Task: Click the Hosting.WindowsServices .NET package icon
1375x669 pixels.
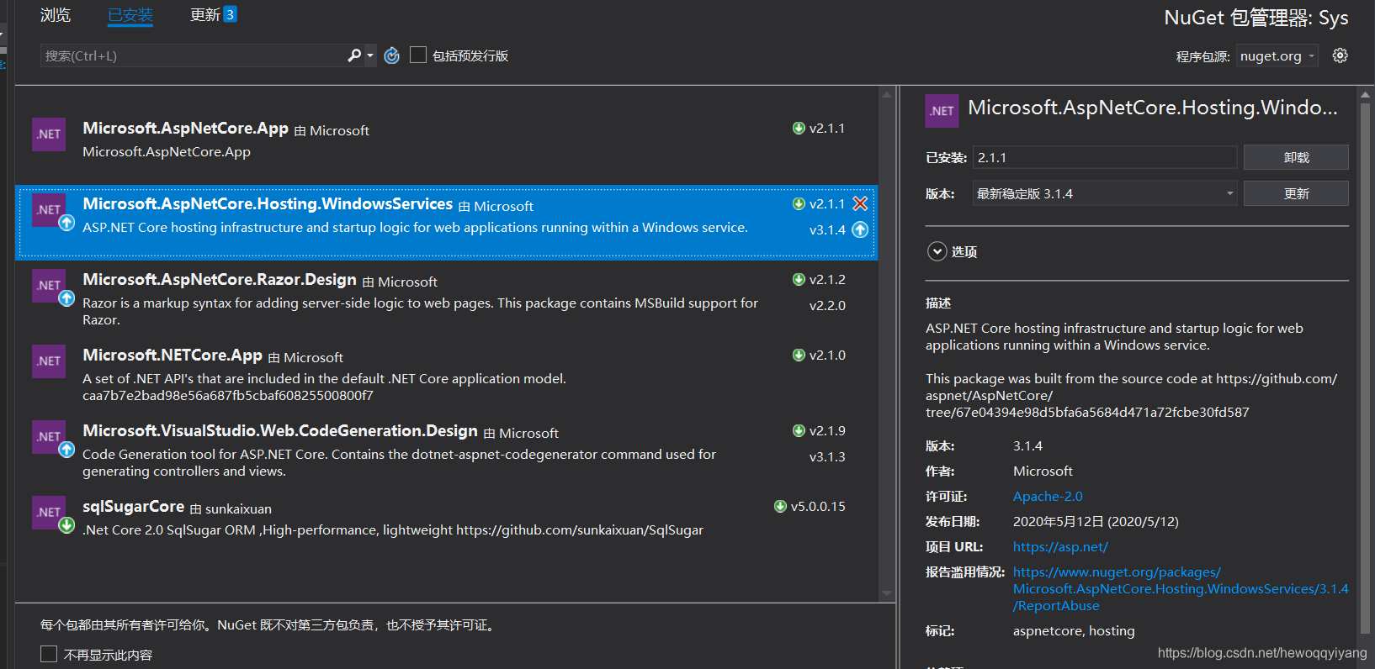Action: (49, 210)
